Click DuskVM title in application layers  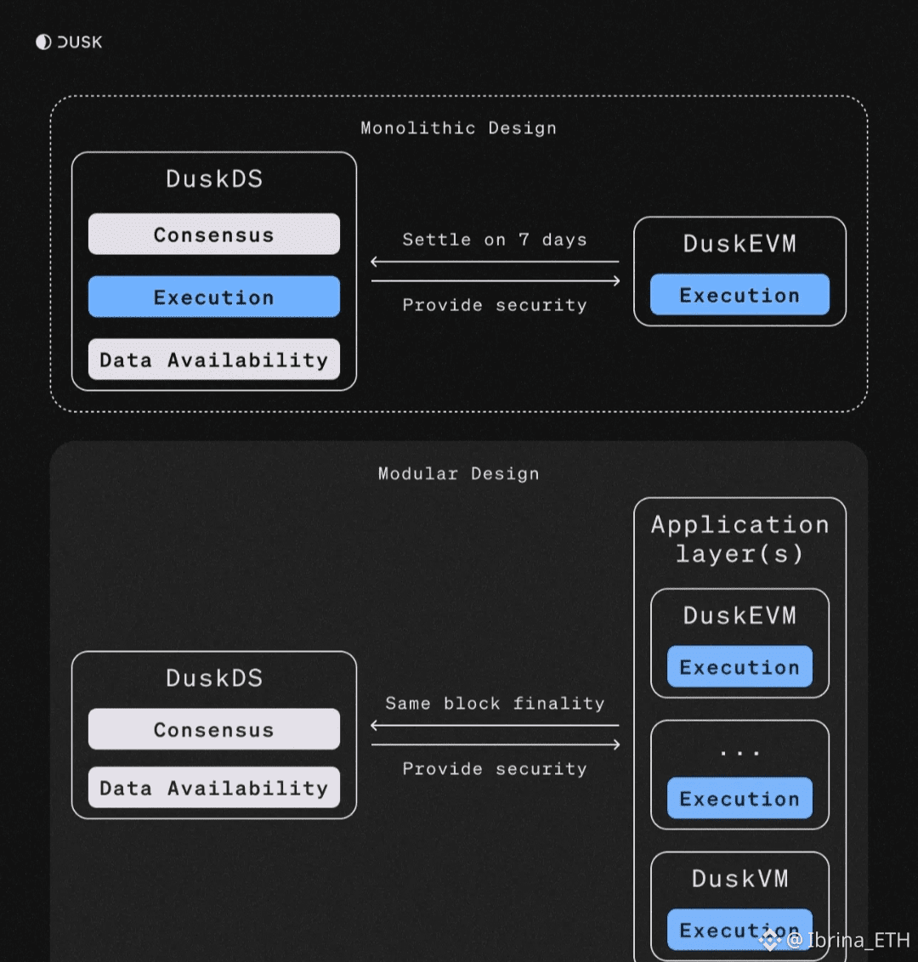click(x=740, y=879)
